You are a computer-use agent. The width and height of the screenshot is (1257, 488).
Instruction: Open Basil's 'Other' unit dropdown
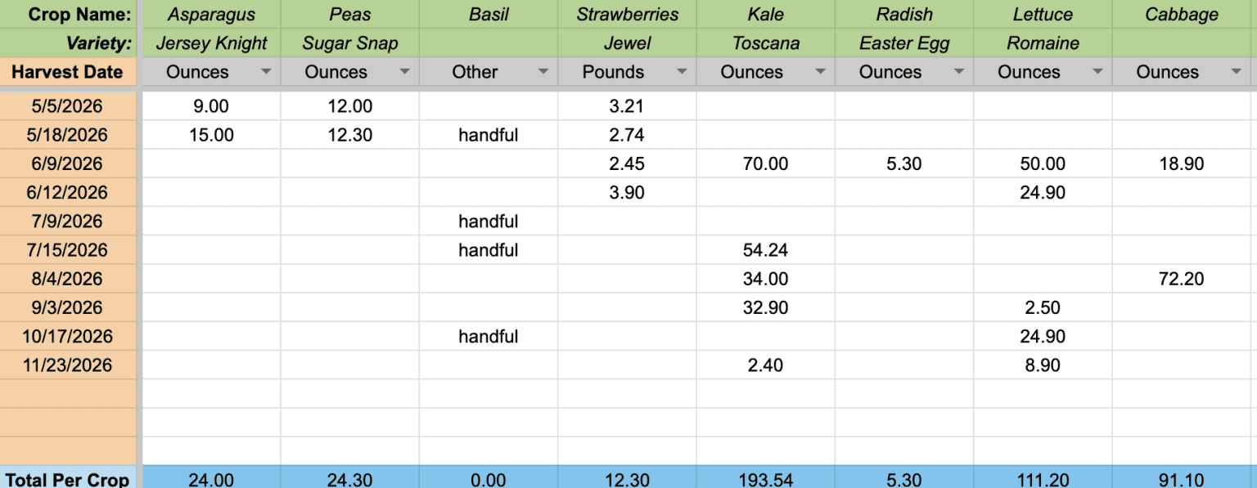pos(543,72)
